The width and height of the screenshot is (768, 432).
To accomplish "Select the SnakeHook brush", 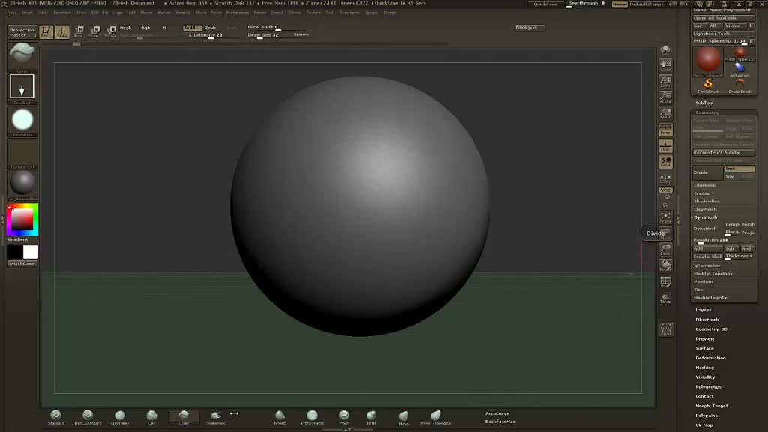I will tap(216, 415).
